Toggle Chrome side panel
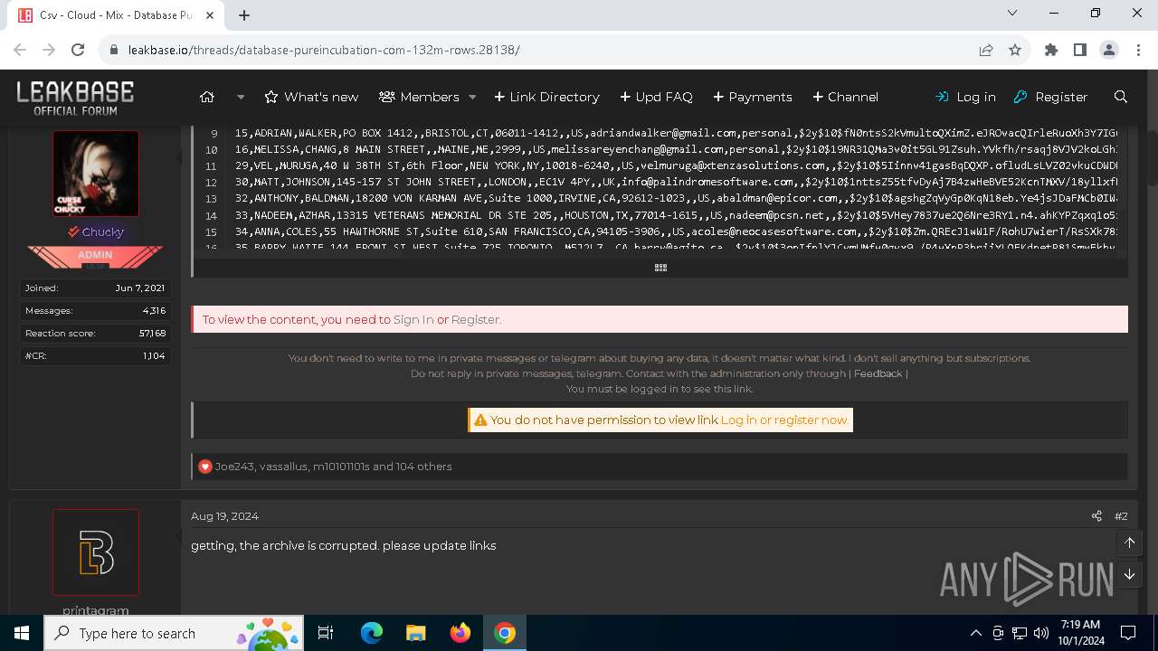 pyautogui.click(x=1079, y=50)
